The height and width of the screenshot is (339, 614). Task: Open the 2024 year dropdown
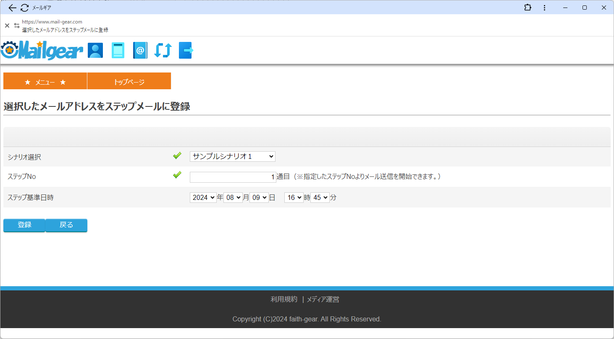[203, 197]
